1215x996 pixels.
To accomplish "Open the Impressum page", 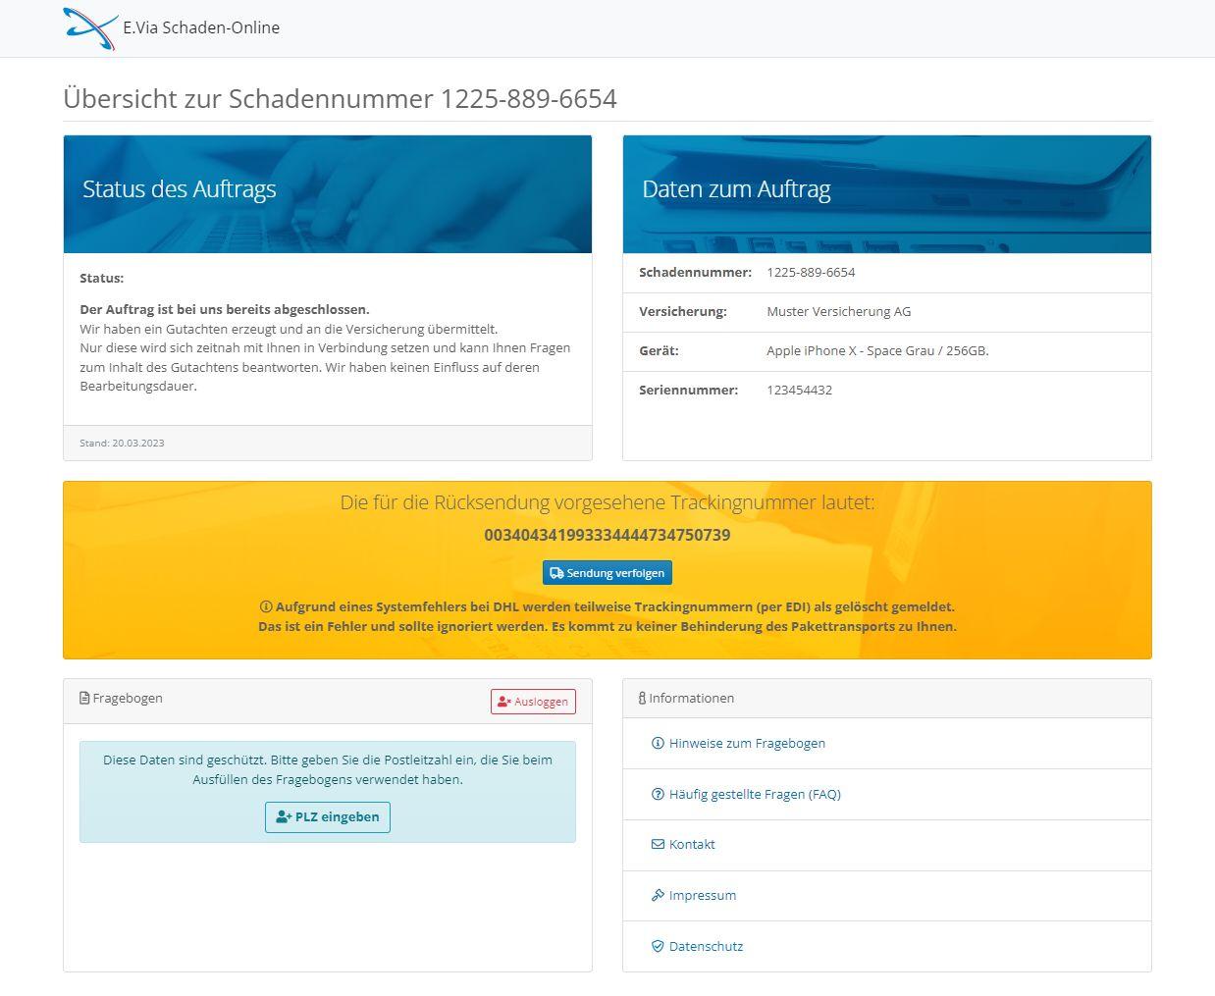I will point(703,895).
